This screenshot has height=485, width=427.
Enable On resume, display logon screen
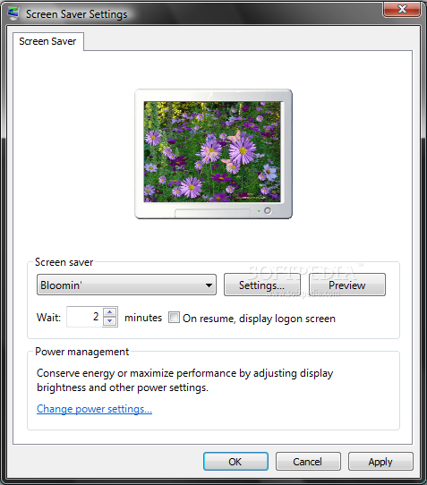(174, 318)
